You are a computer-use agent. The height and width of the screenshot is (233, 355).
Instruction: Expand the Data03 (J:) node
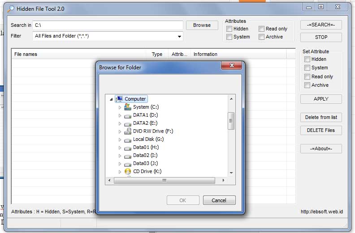coord(120,164)
